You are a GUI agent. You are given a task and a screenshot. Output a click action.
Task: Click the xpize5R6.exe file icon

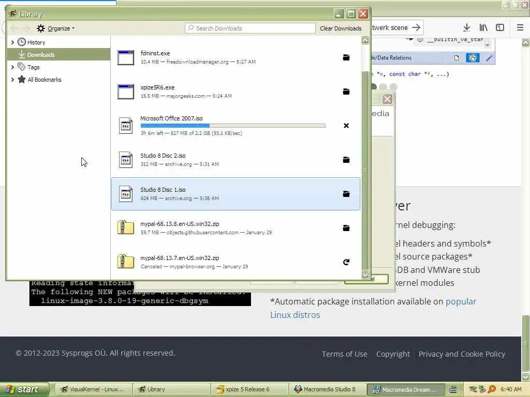(126, 91)
